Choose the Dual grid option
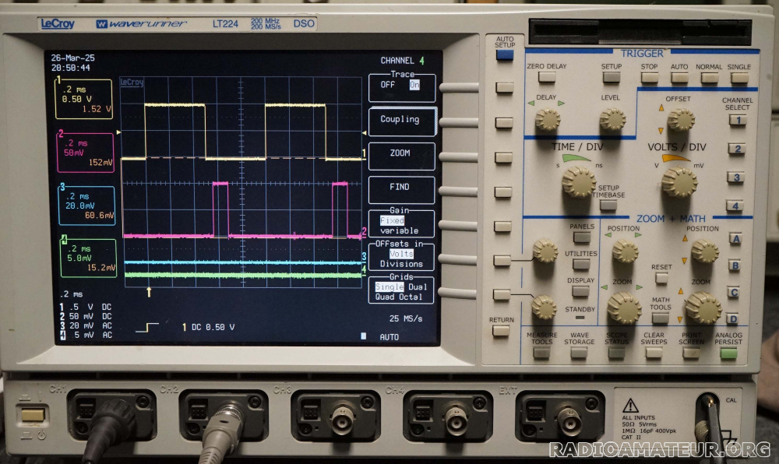This screenshot has height=464, width=779. [418, 287]
